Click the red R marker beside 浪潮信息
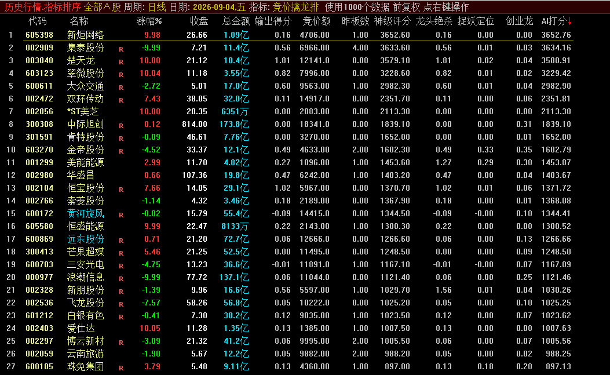This screenshot has height=375, width=610. point(121,279)
